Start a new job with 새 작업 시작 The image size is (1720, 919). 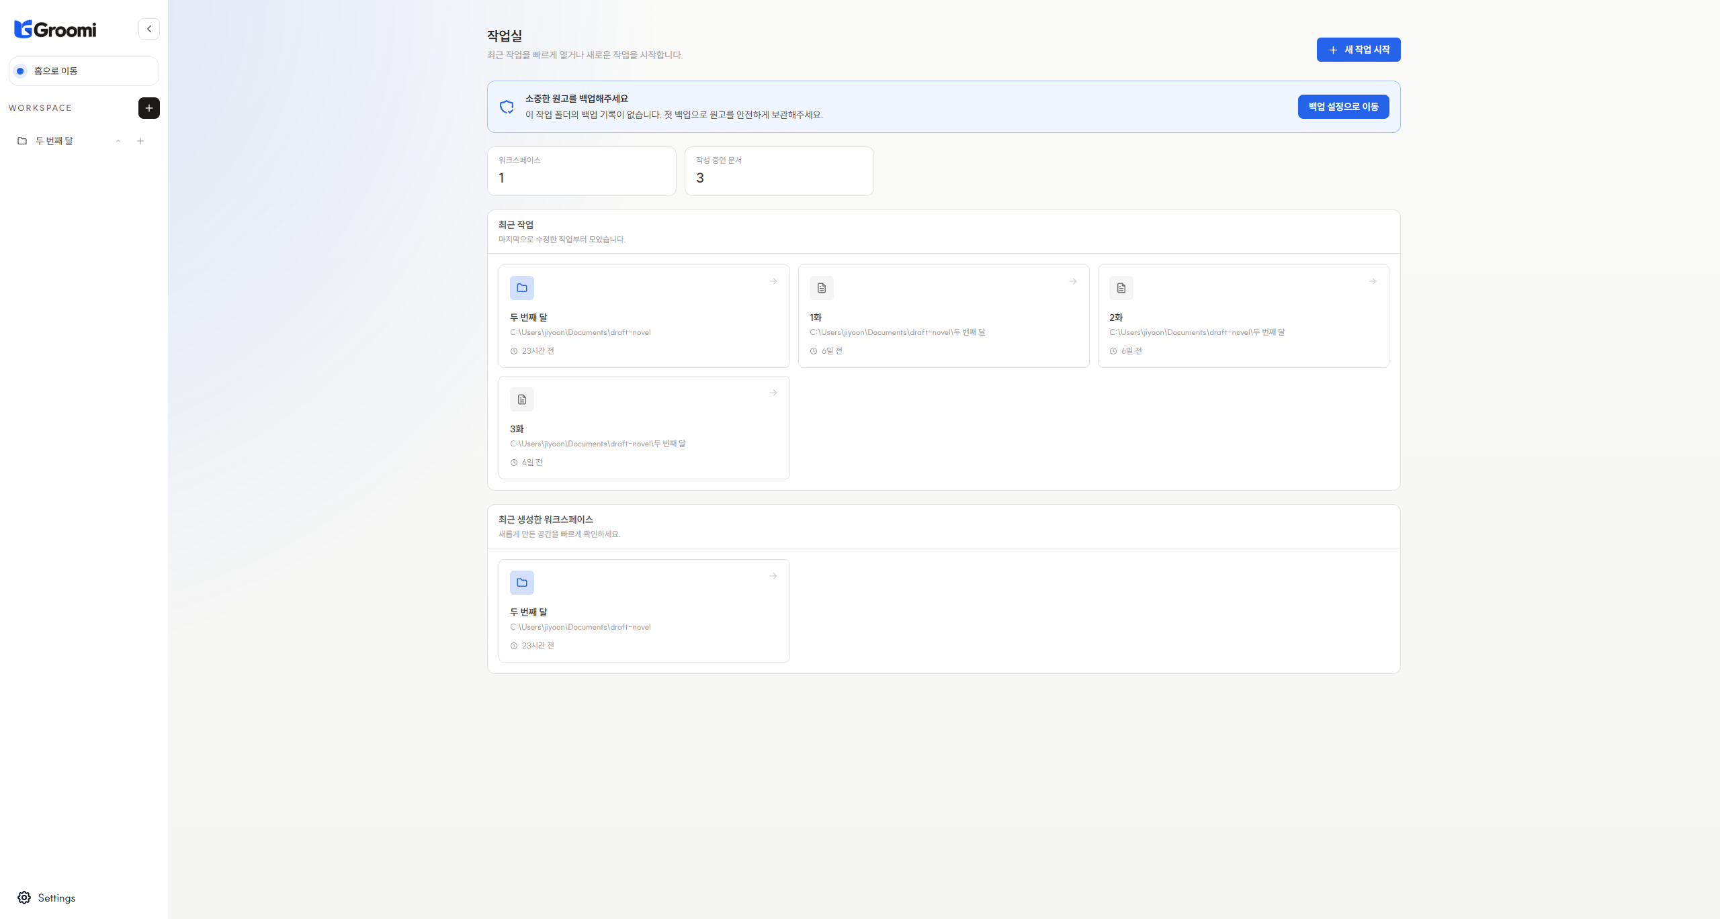click(1359, 50)
